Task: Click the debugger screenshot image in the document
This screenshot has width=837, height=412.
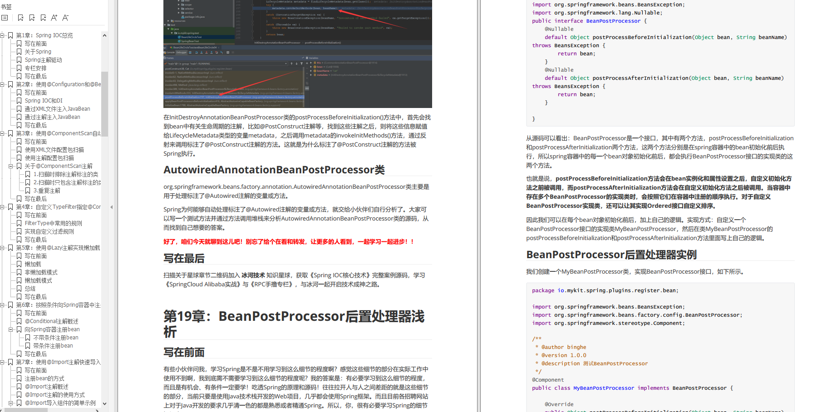Action: click(x=297, y=54)
